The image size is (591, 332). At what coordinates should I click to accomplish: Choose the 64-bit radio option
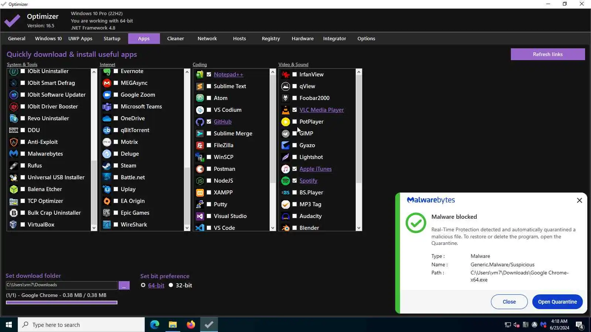143,285
